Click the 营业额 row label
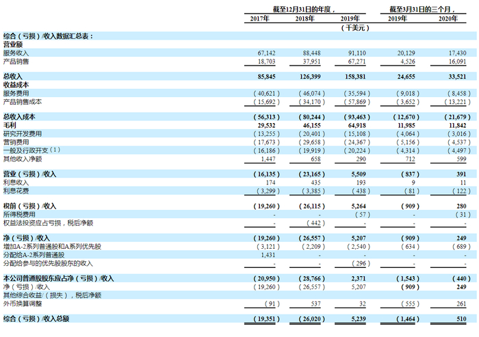The height and width of the screenshot is (337, 479). 13,44
